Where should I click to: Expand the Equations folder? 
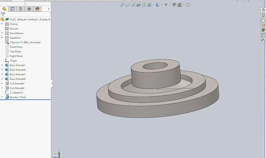[2, 38]
